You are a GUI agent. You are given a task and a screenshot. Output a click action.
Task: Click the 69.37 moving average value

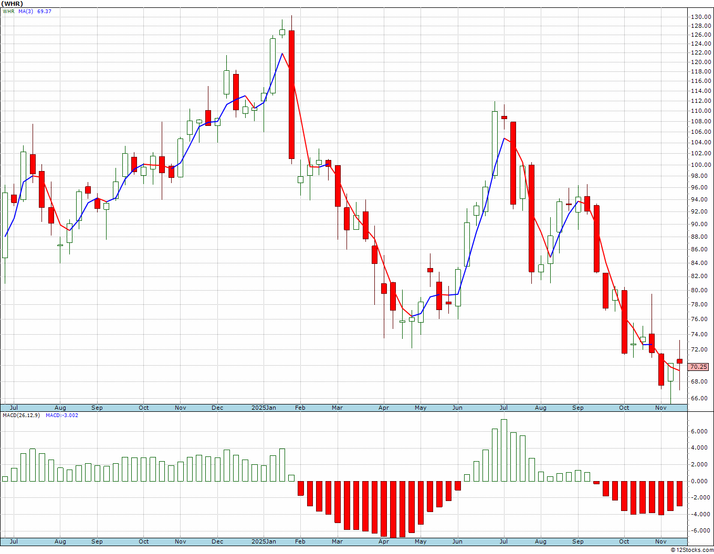coord(45,11)
